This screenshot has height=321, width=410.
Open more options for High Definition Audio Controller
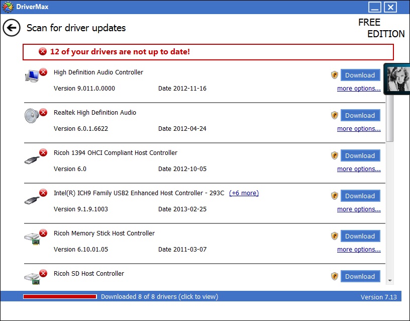359,89
